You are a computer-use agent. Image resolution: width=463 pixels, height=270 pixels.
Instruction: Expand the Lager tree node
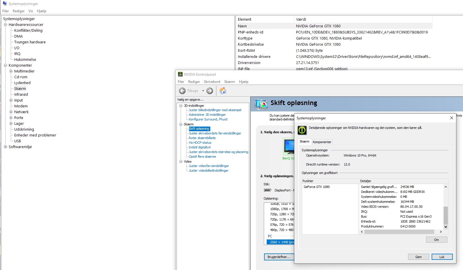[x=11, y=124]
